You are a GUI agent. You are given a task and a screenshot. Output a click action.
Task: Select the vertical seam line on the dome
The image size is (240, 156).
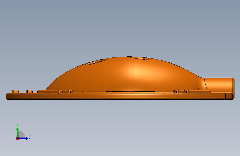pos(130,75)
